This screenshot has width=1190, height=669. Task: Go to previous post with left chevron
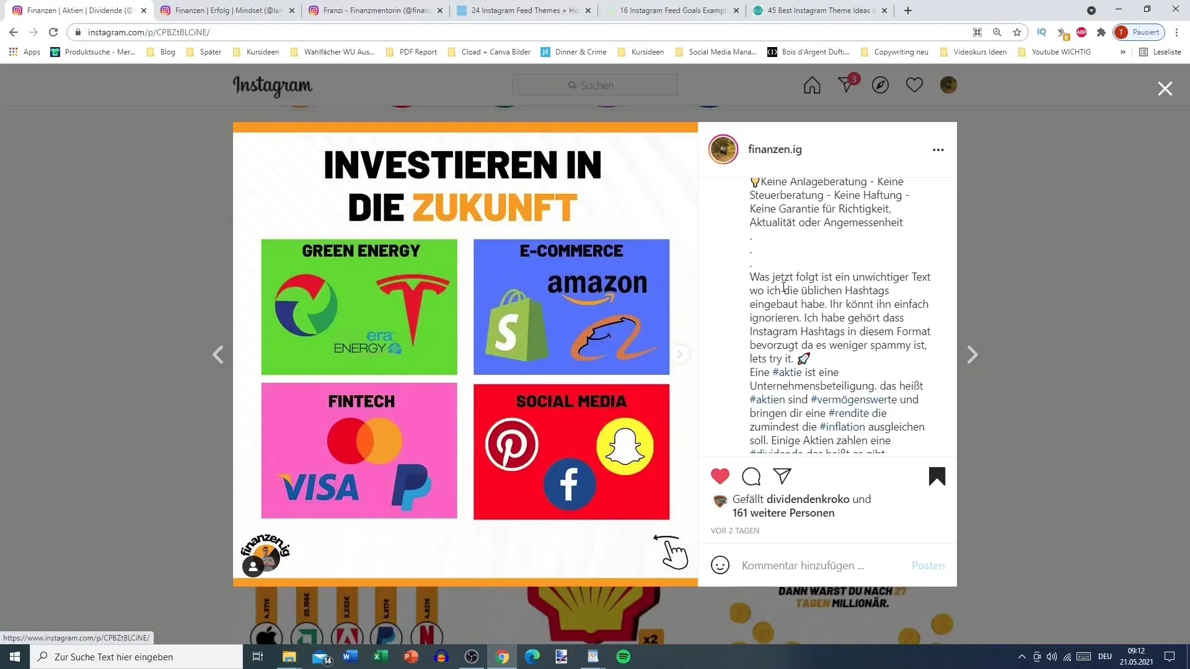(218, 354)
